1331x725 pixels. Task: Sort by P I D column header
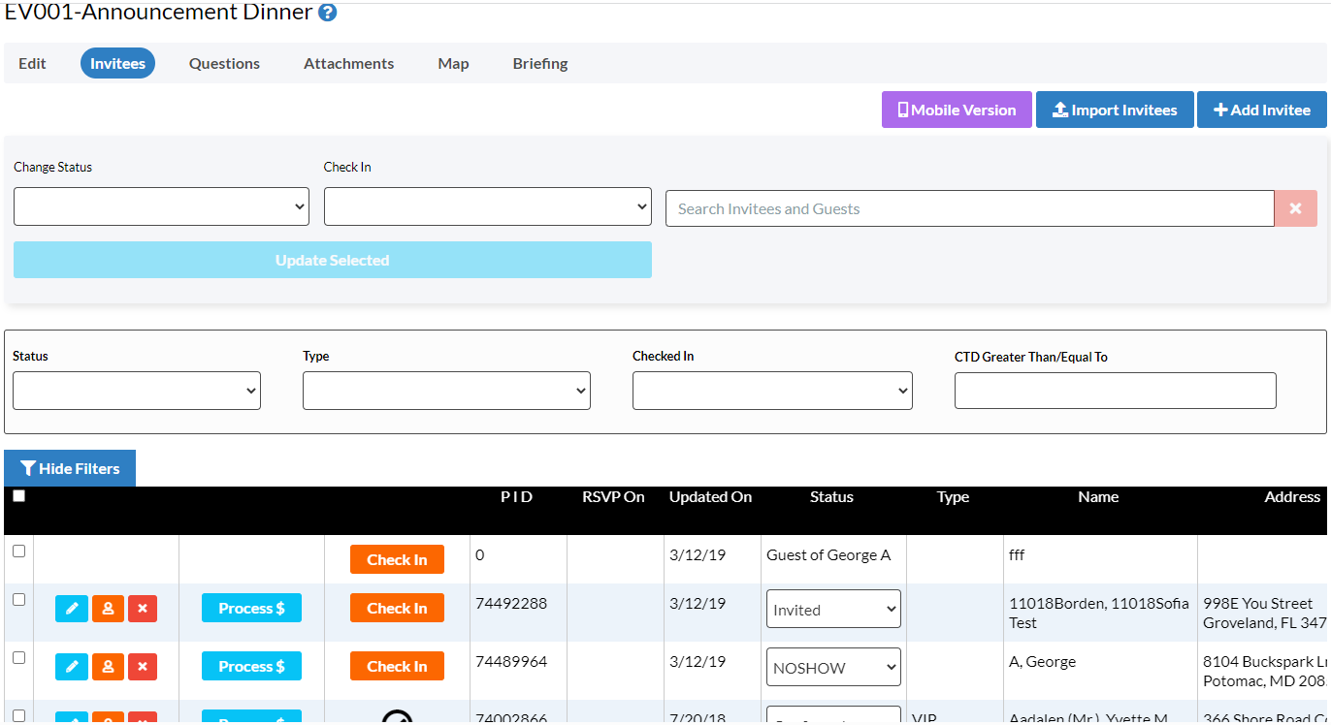coord(516,497)
